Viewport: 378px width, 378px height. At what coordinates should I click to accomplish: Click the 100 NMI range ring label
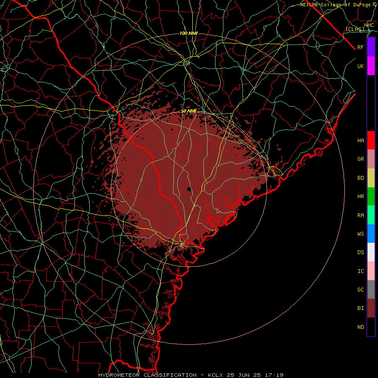click(x=189, y=33)
